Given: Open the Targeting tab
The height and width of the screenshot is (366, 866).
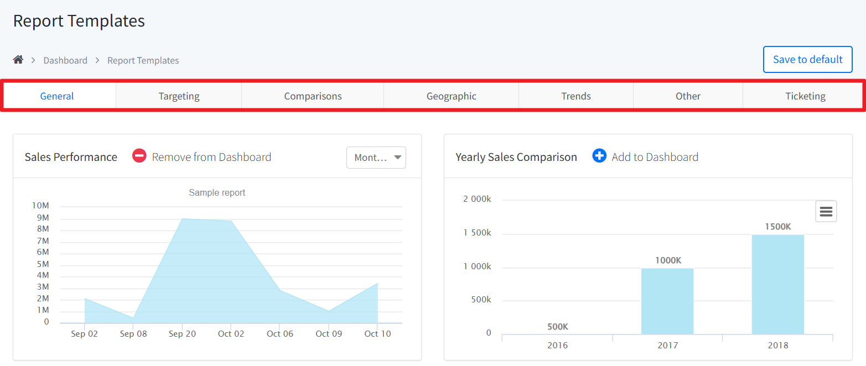Looking at the screenshot, I should (179, 96).
